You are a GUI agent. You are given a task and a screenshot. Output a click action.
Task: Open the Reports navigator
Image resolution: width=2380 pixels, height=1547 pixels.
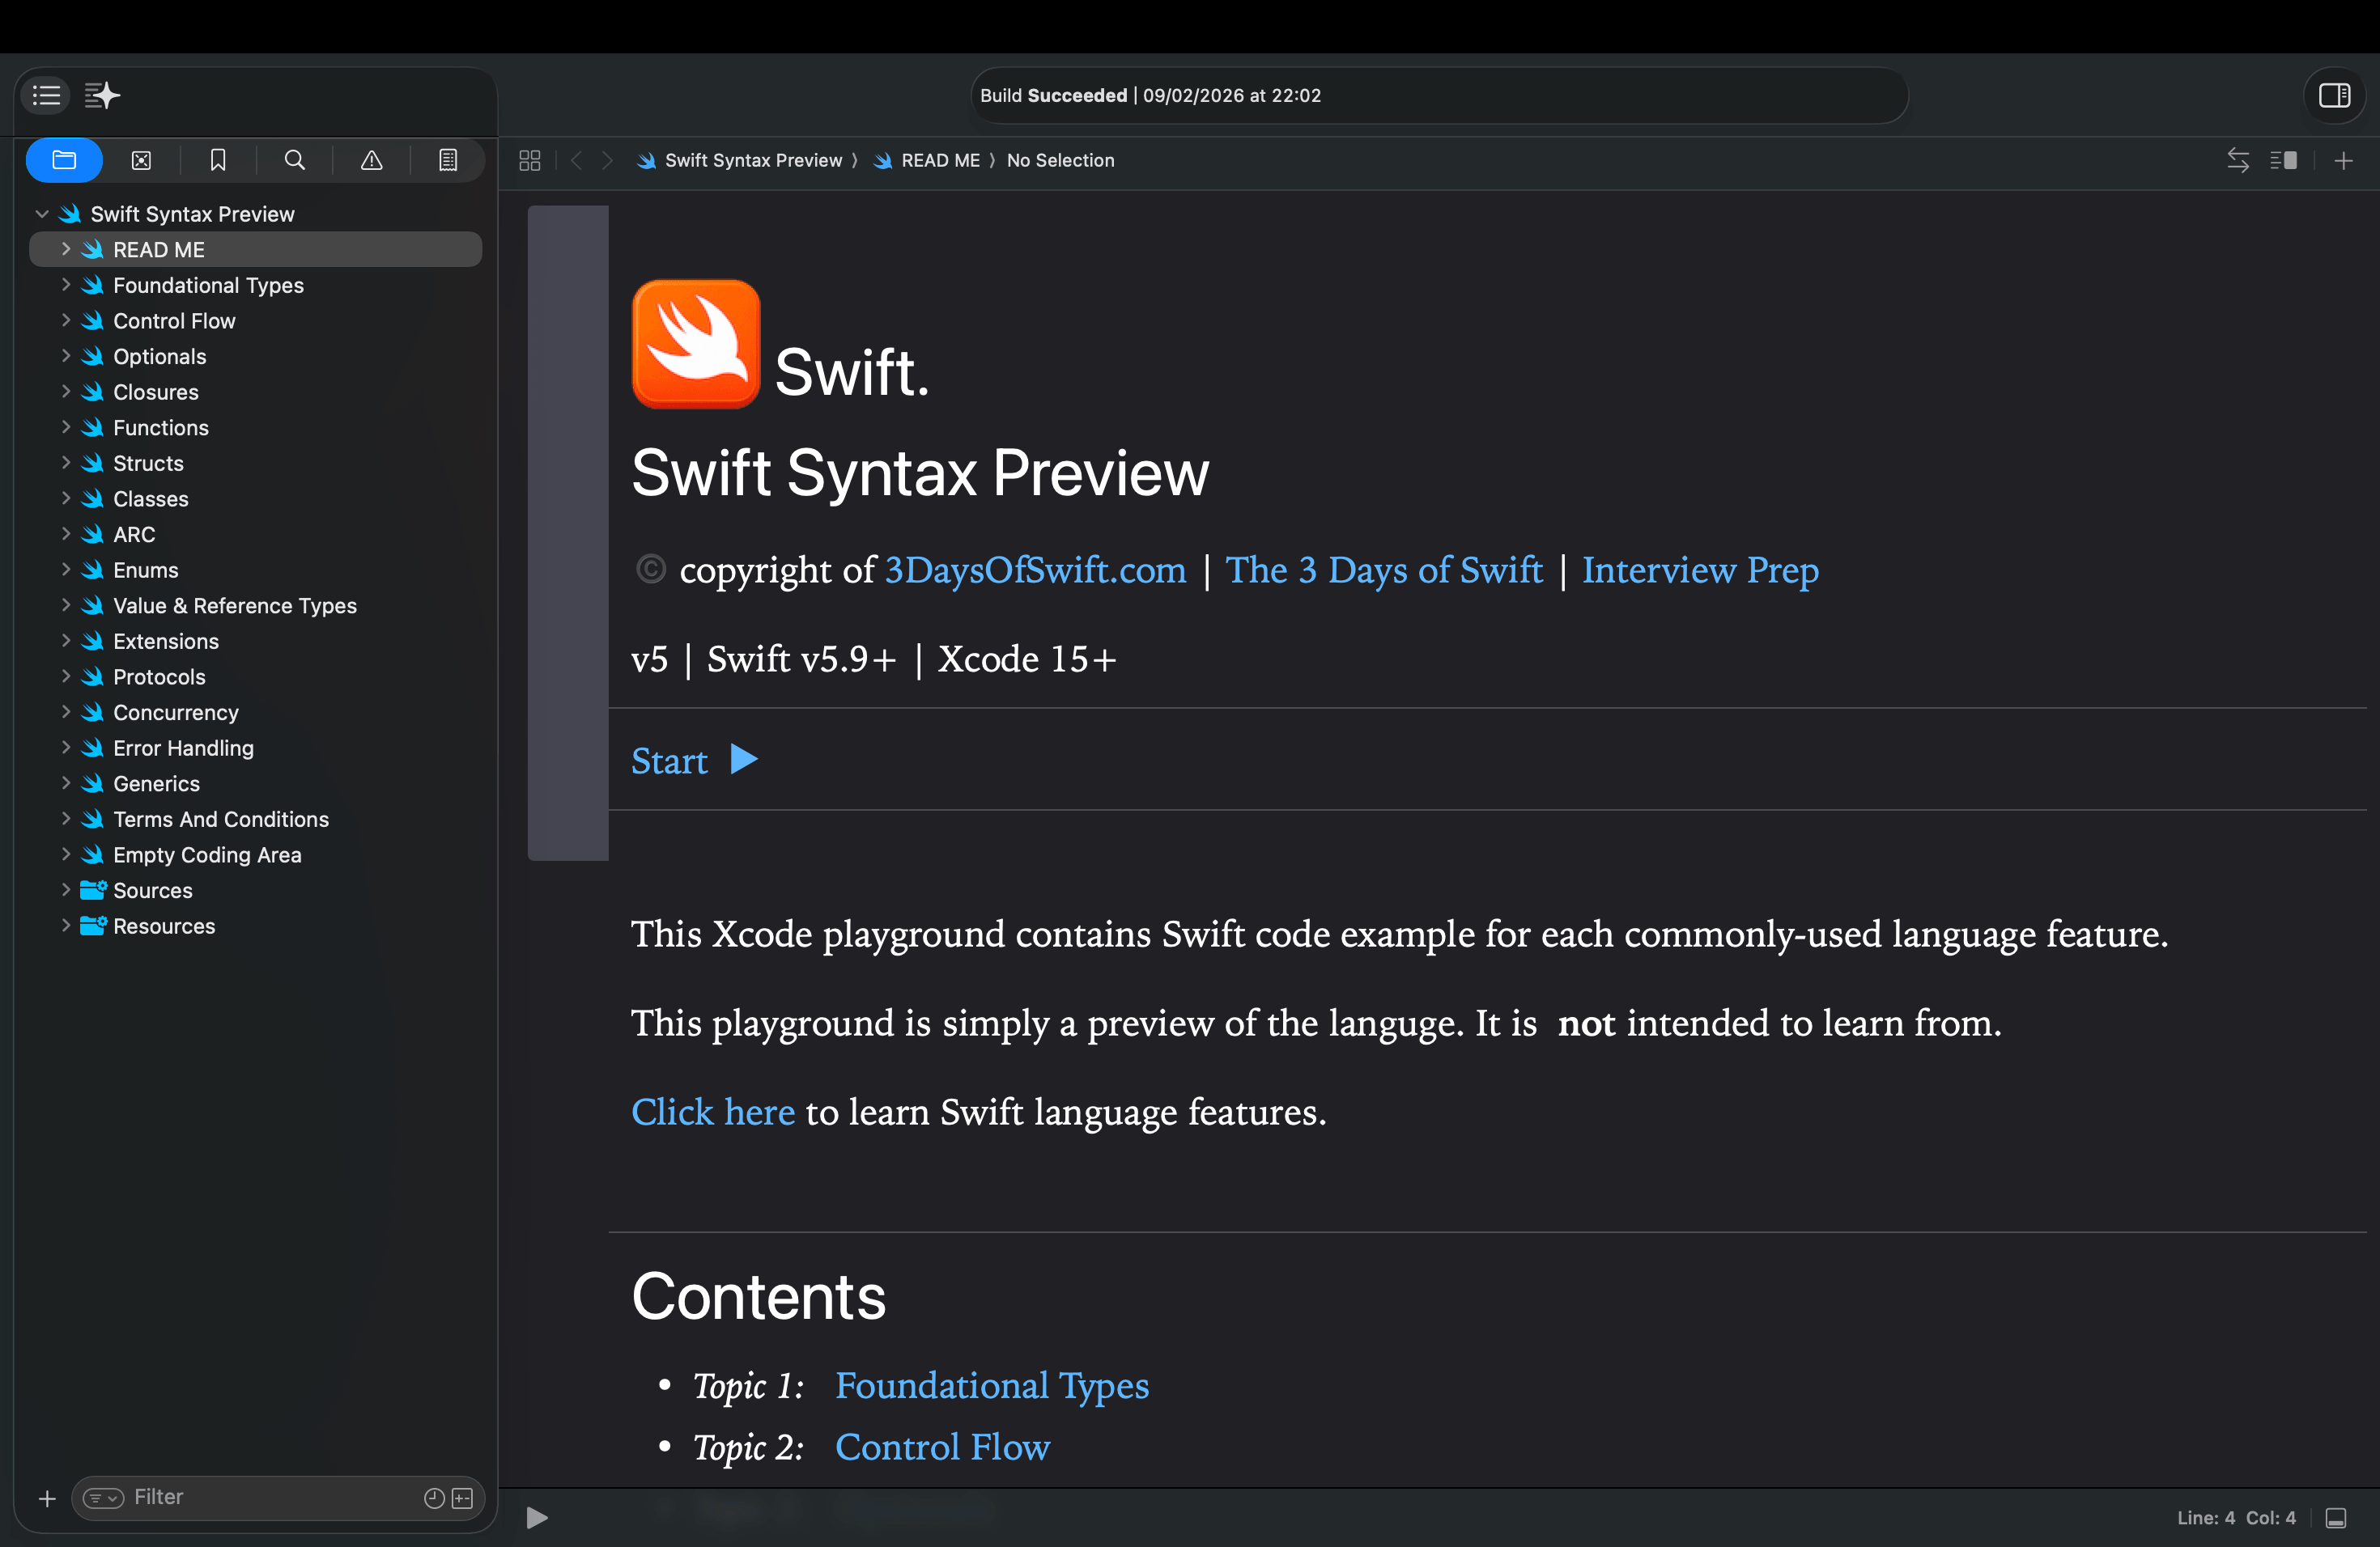coord(448,160)
